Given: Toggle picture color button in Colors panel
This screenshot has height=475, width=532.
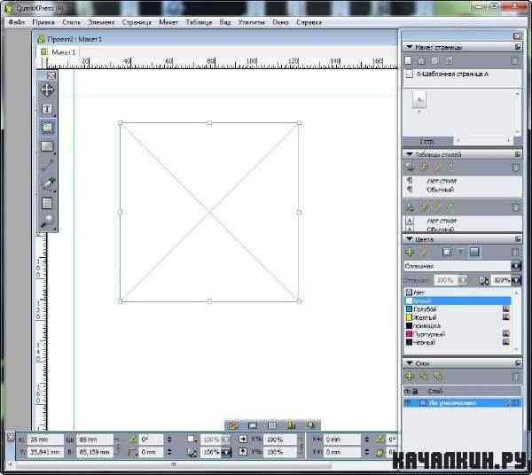Looking at the screenshot, I should [x=460, y=252].
